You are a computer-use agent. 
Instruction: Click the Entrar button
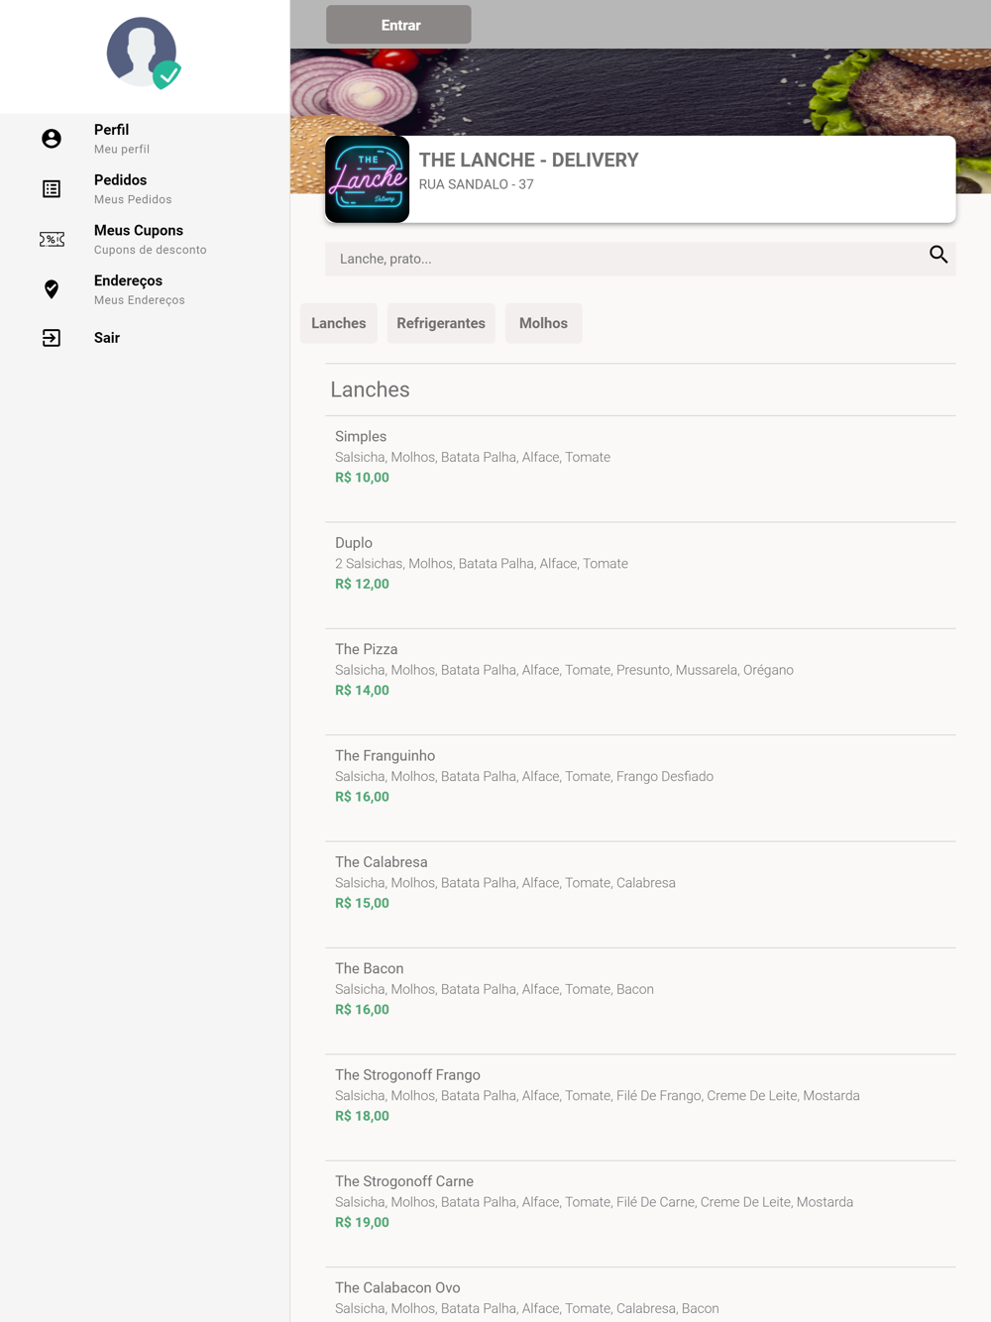tap(398, 25)
